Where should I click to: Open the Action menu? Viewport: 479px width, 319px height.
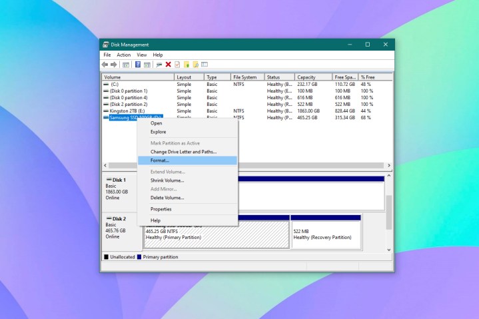(124, 55)
